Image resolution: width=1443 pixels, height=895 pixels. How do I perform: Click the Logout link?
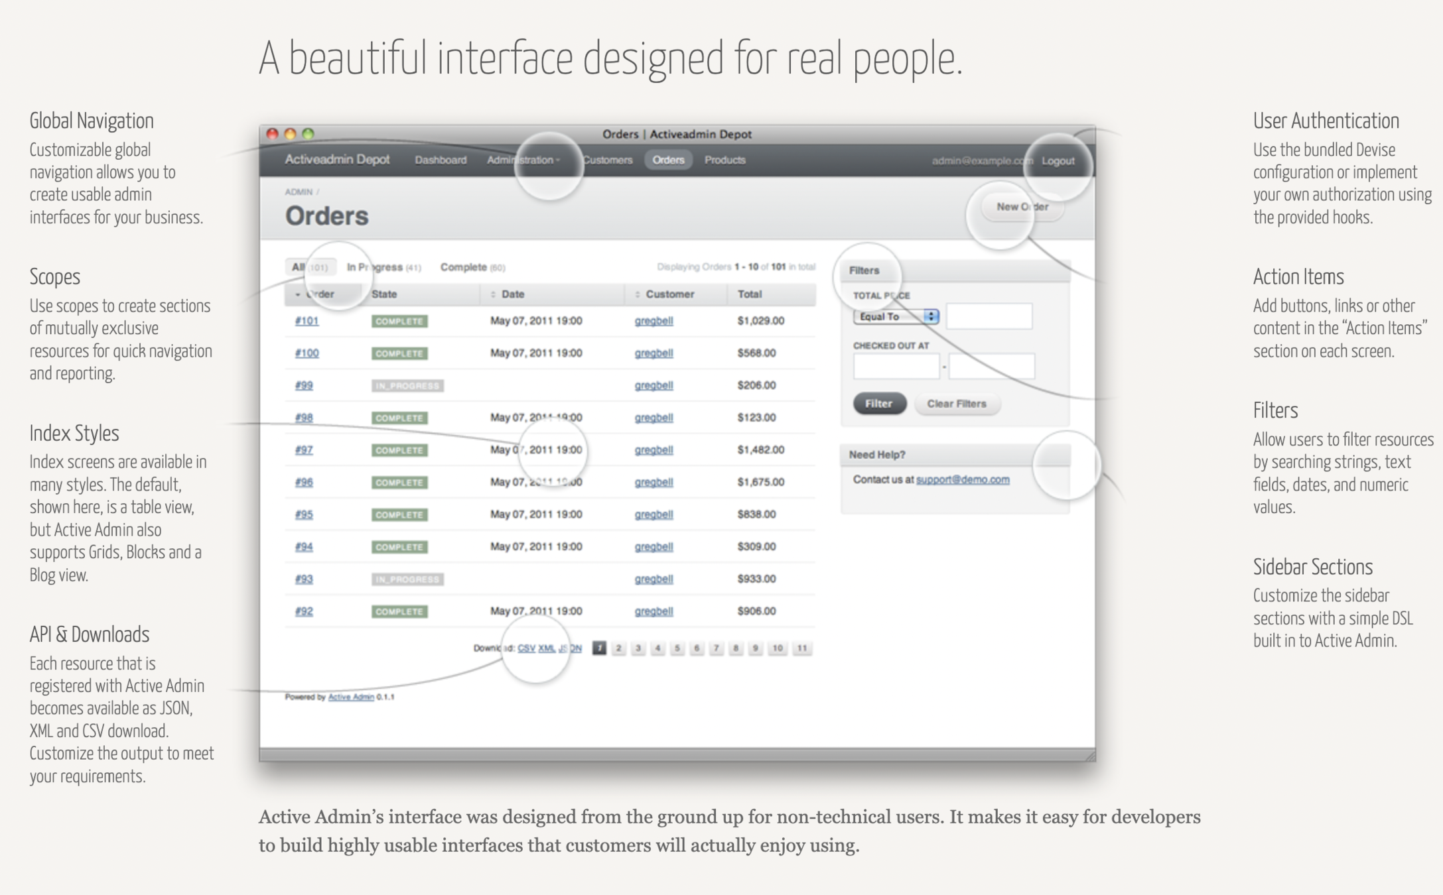1058,160
